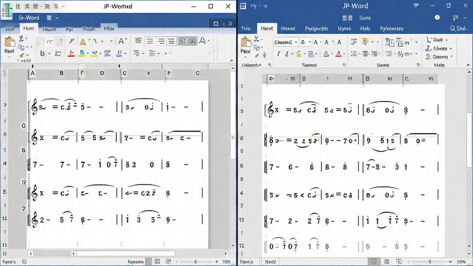Click the Paste clipboard in the left JP-Worned window
Image resolution: width=473 pixels, height=266 pixels.
tap(9, 45)
